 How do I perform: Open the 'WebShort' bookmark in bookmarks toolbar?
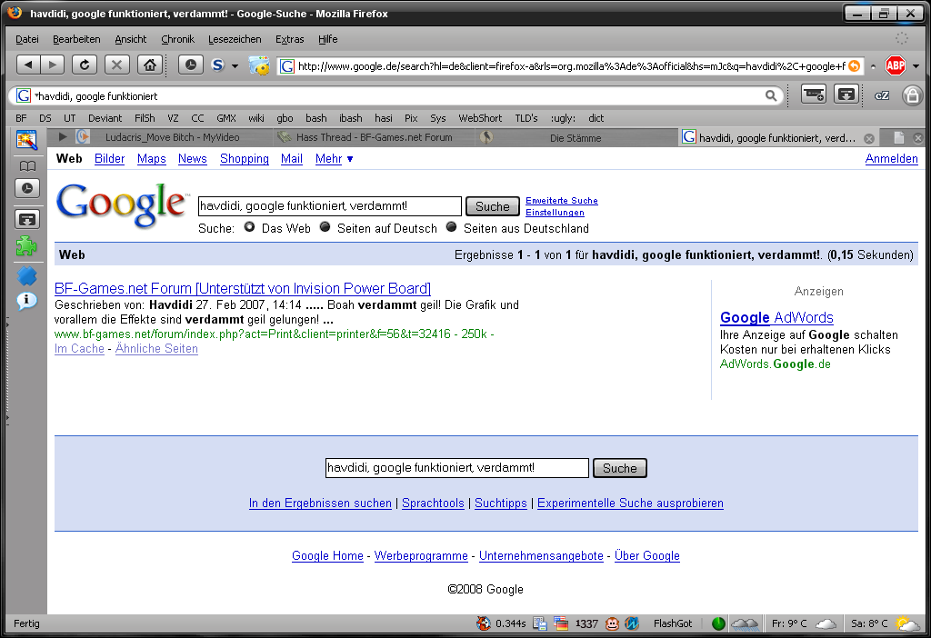pyautogui.click(x=480, y=118)
